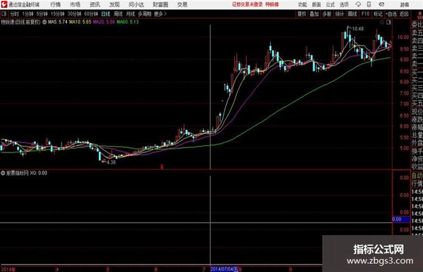
Task: Click the 复权 toolbar button
Action: pos(302,14)
